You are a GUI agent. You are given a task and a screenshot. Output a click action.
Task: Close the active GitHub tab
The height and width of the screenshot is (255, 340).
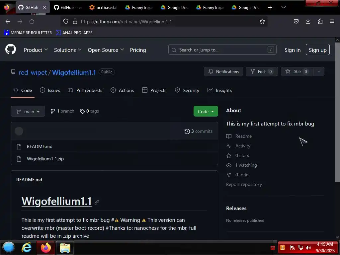(44, 7)
